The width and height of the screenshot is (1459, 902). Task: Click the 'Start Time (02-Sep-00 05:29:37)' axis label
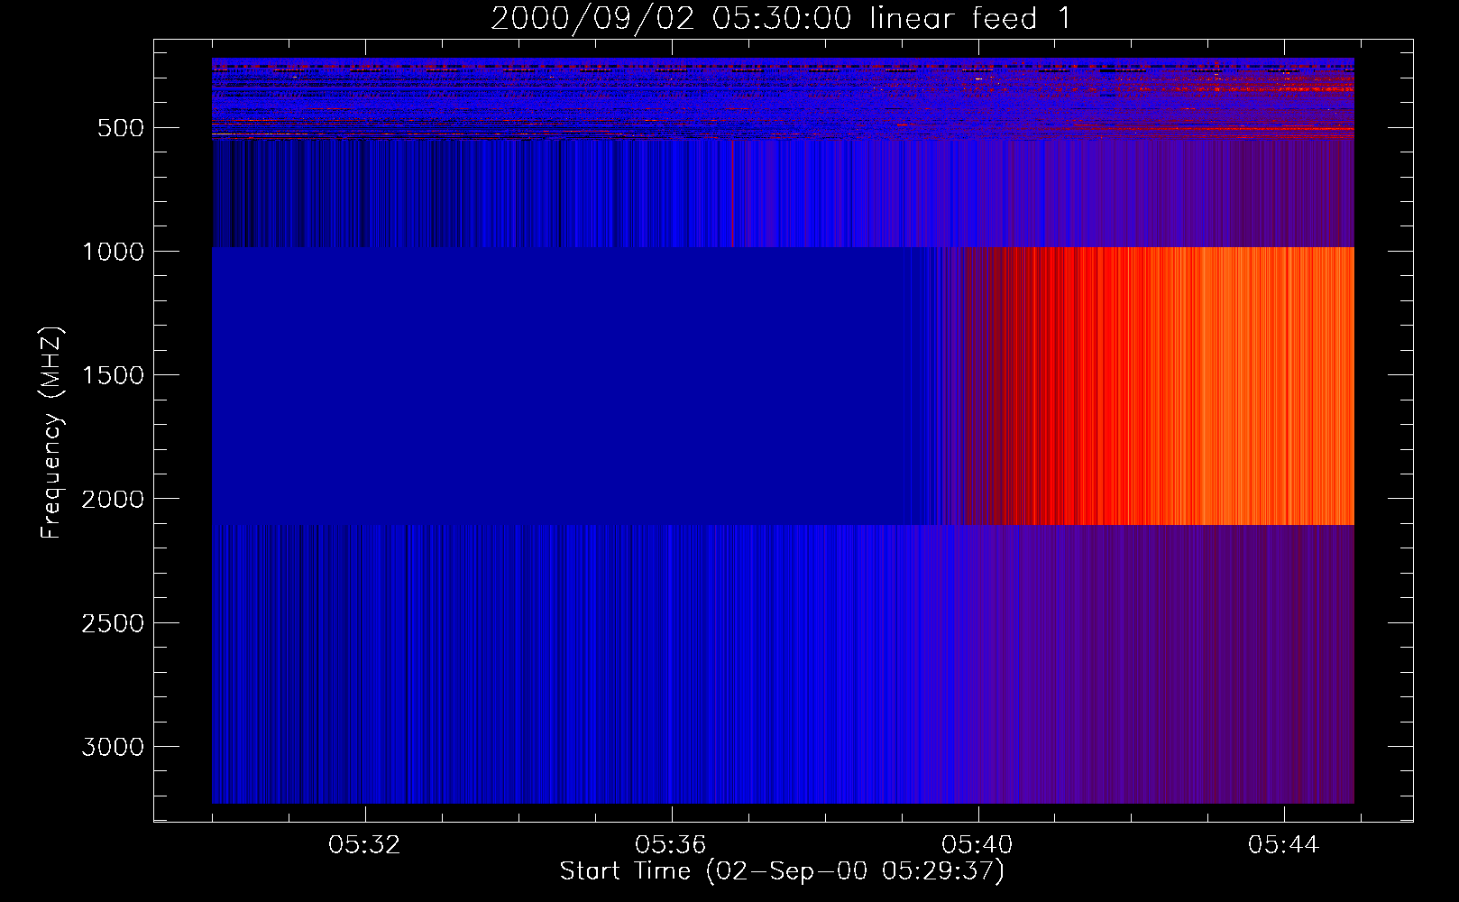[x=782, y=870]
